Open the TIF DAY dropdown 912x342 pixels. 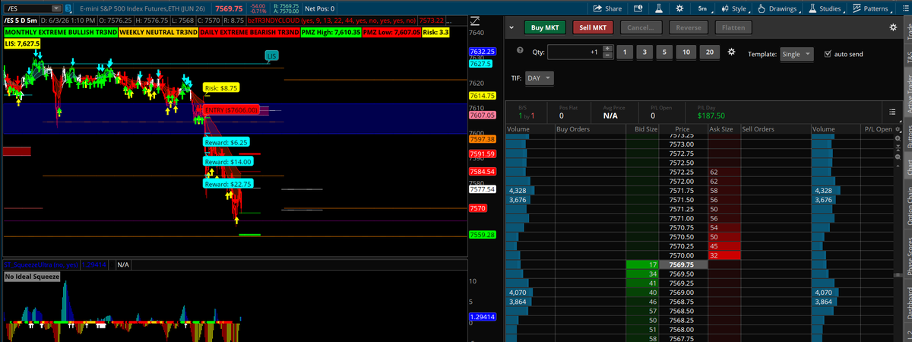(x=540, y=78)
